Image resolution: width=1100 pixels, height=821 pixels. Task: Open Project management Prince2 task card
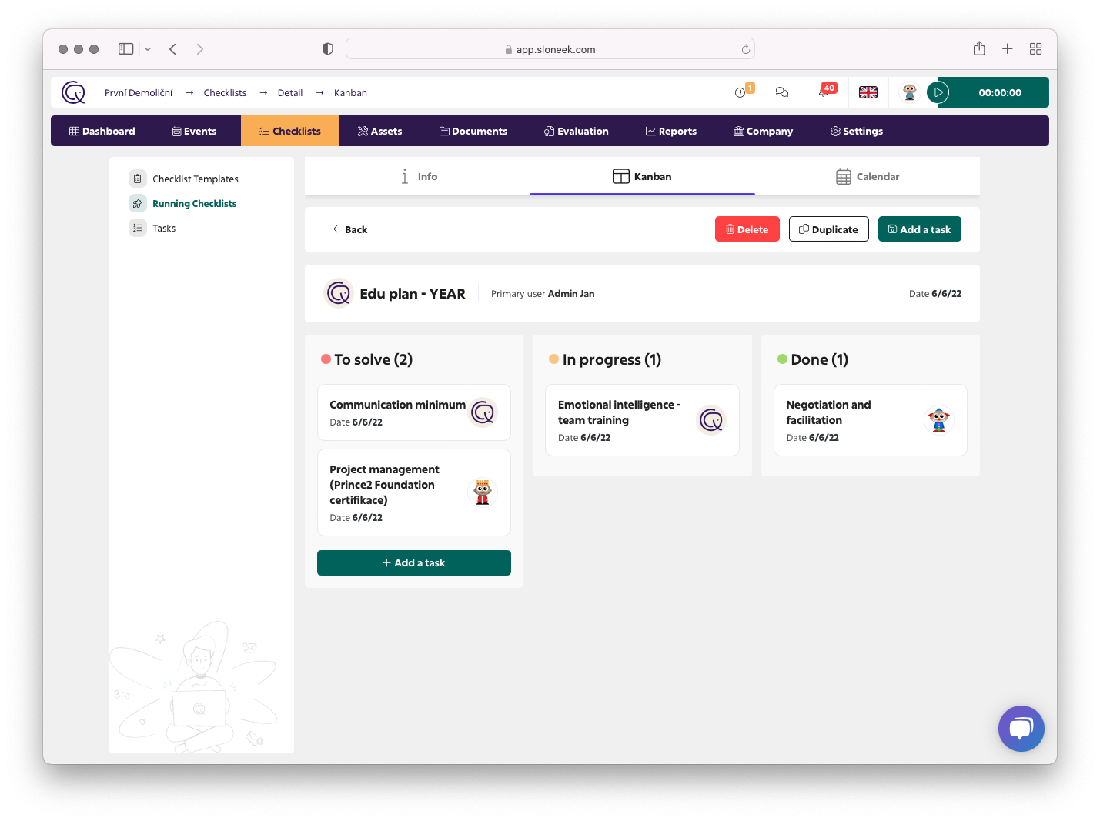coord(413,492)
